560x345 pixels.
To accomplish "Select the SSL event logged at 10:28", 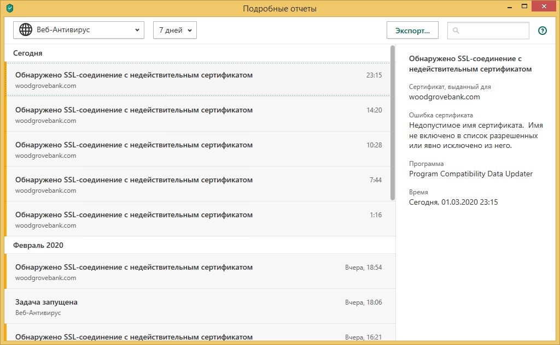I will (198, 150).
